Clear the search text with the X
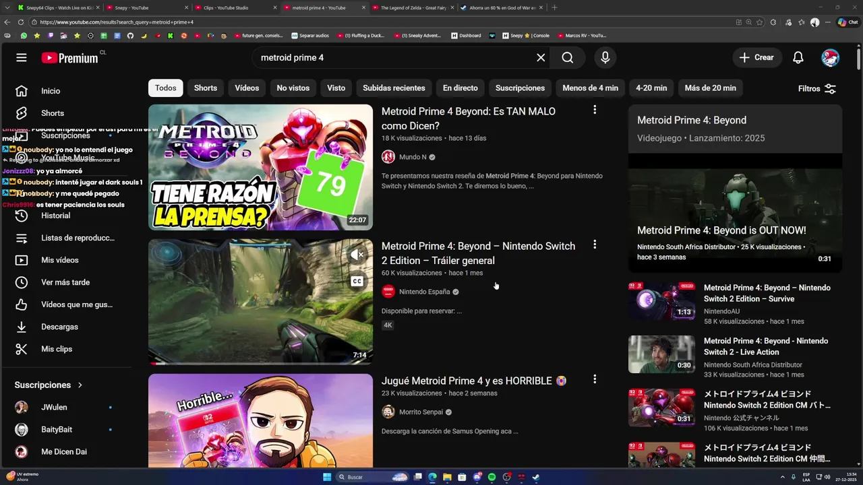Screen dimensions: 863x485 [541, 58]
